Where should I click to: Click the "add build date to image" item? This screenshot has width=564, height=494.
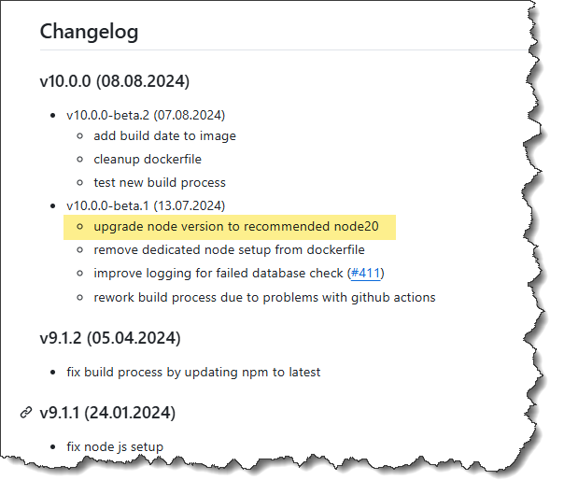tap(164, 135)
